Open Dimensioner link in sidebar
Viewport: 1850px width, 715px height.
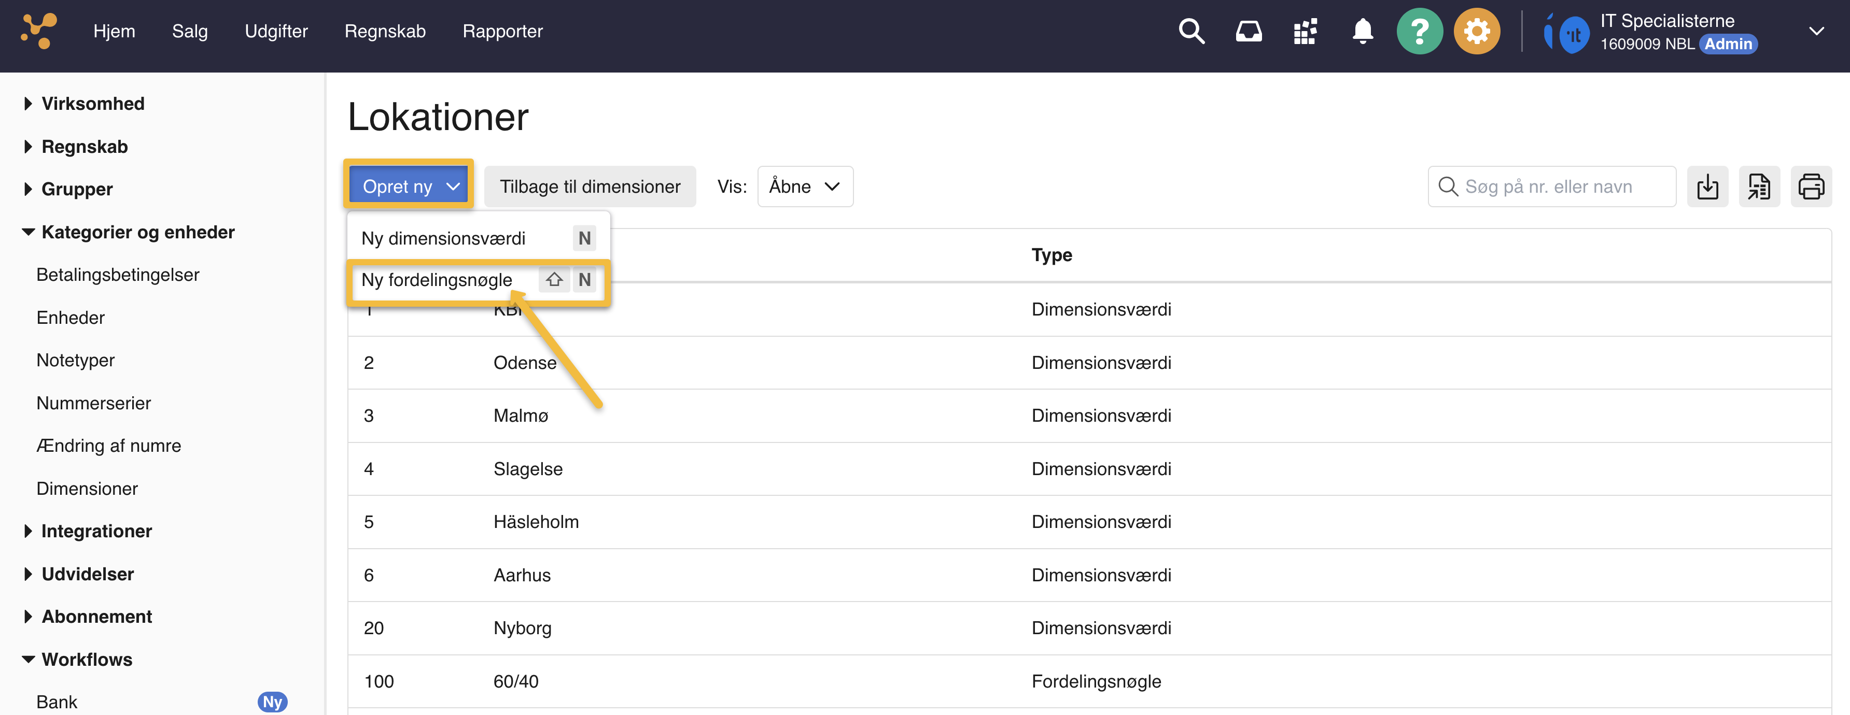point(87,489)
